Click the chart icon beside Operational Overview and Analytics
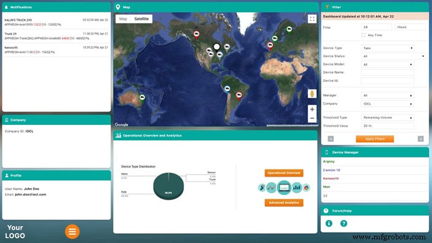The image size is (432, 243). [118, 135]
